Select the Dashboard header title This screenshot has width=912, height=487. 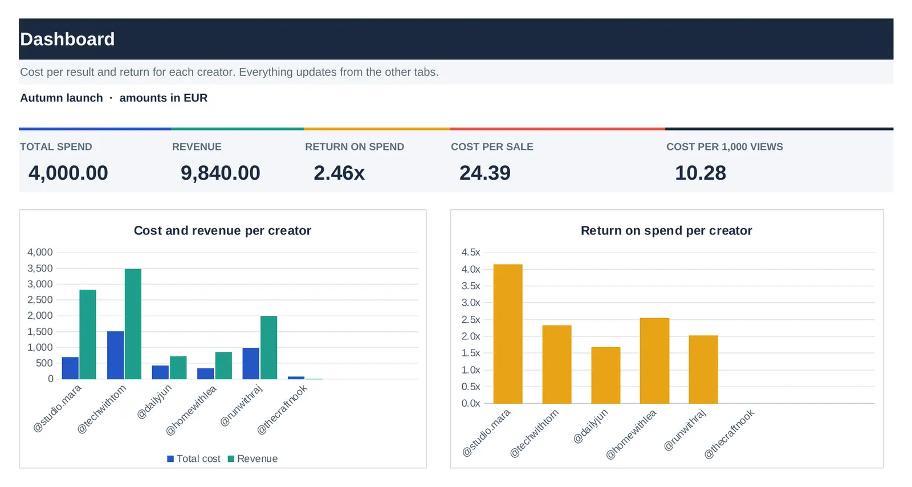[x=67, y=39]
